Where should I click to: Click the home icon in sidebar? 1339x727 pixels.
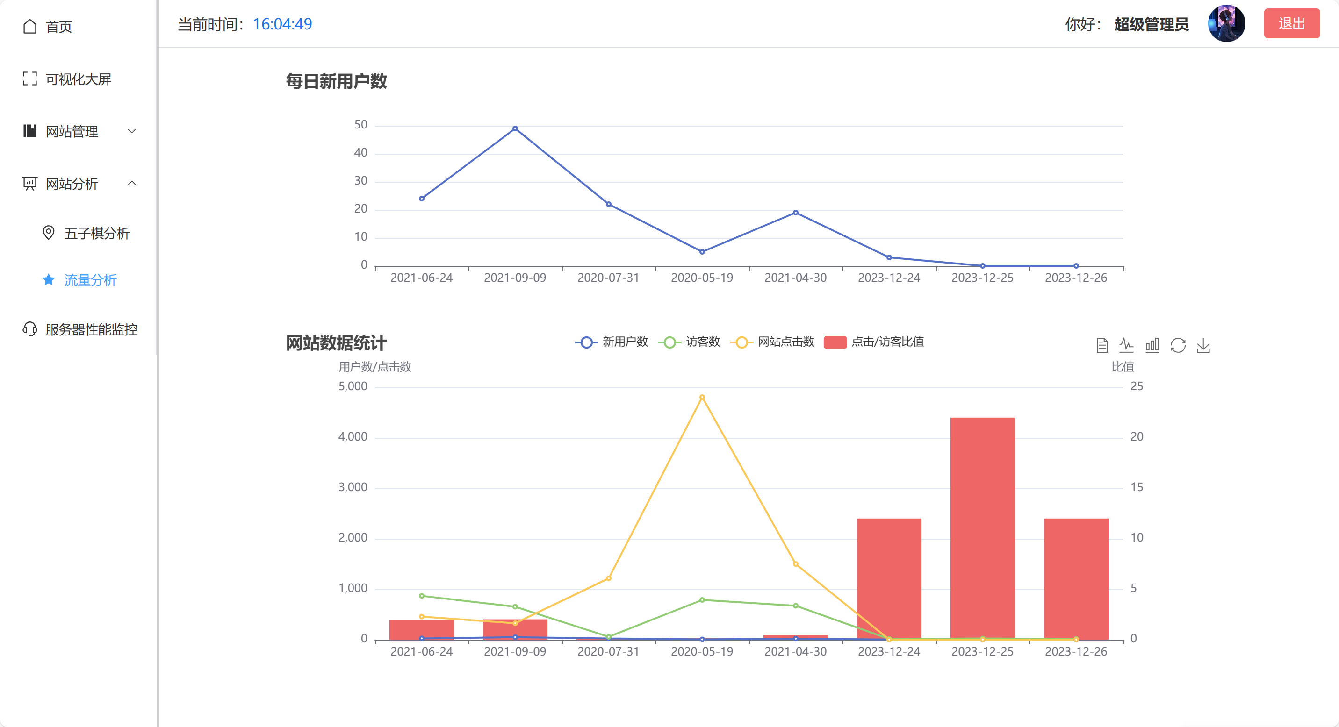29,27
